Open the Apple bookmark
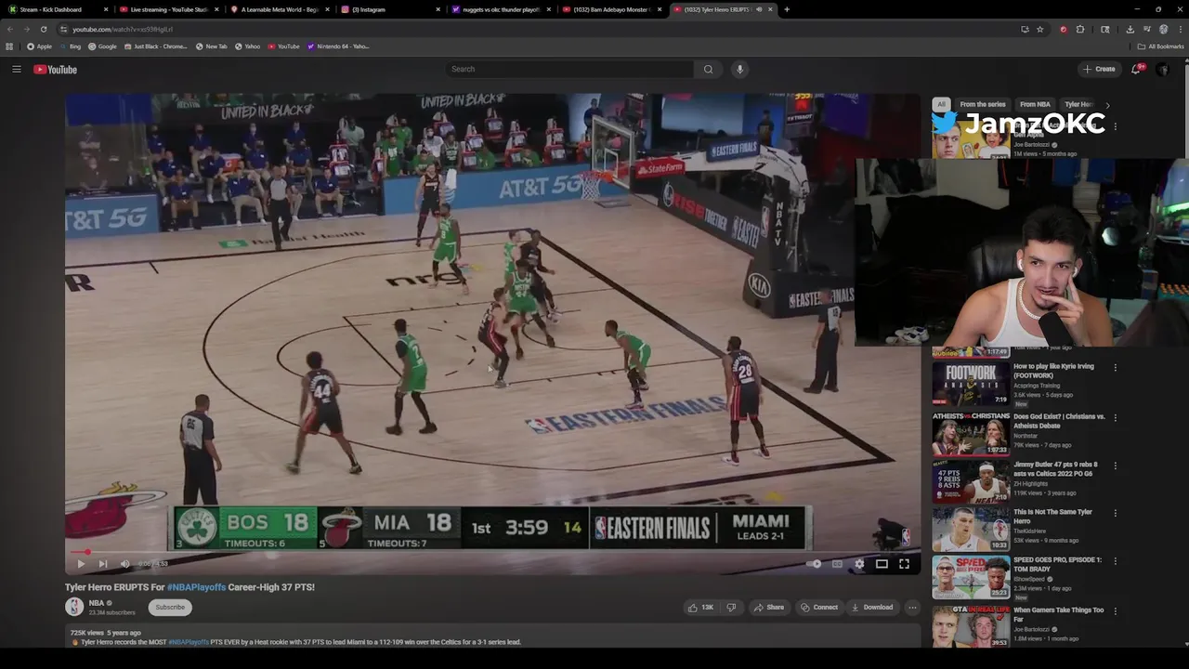1189x669 pixels. 39,46
